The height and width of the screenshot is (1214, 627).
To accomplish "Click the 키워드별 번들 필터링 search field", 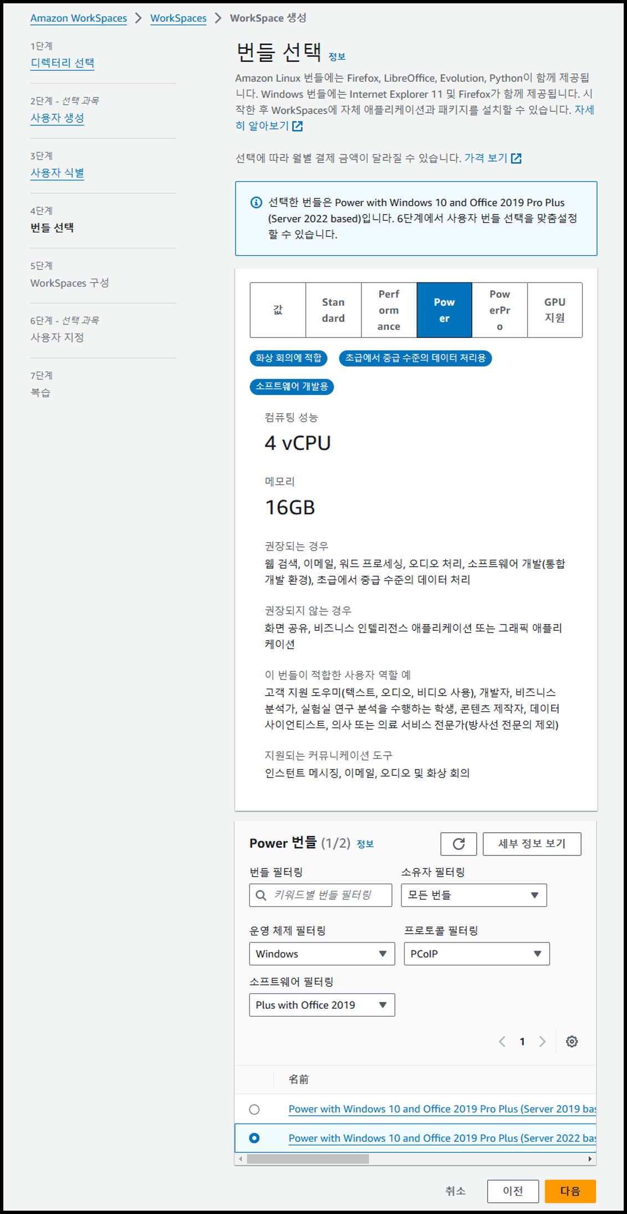I will [x=321, y=895].
